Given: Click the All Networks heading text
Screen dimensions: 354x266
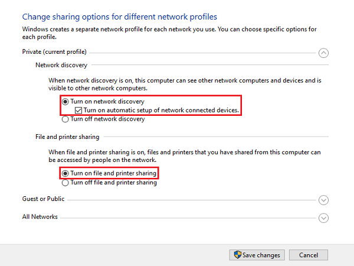Looking at the screenshot, I should click(40, 217).
